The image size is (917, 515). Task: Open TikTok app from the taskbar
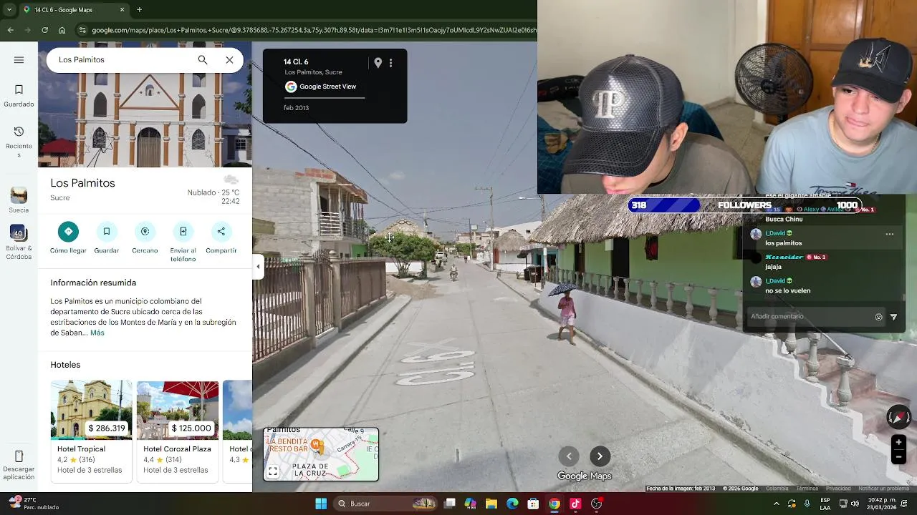pos(575,504)
